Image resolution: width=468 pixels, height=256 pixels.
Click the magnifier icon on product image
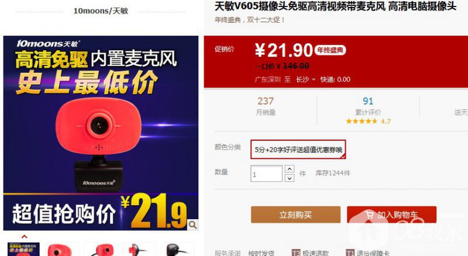pyautogui.click(x=193, y=224)
